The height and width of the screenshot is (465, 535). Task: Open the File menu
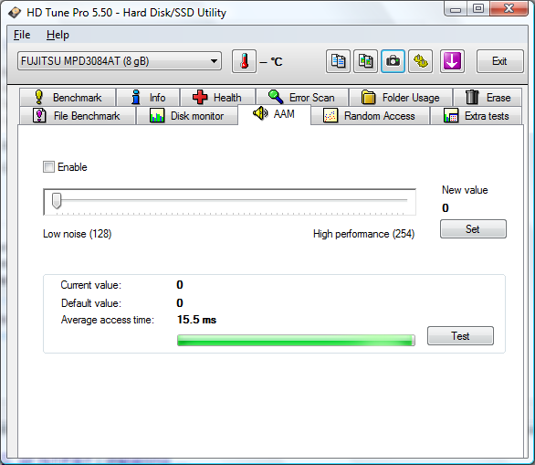pos(22,35)
